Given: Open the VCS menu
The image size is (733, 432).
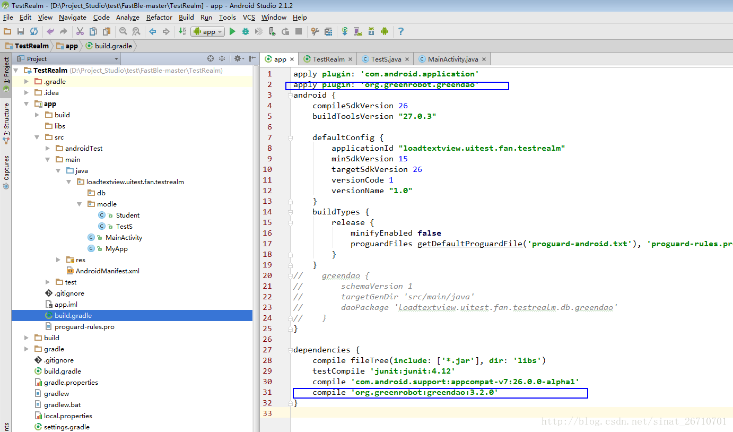Looking at the screenshot, I should 249,18.
